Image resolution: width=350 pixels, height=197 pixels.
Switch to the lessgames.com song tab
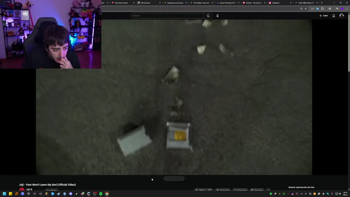(x=175, y=3)
